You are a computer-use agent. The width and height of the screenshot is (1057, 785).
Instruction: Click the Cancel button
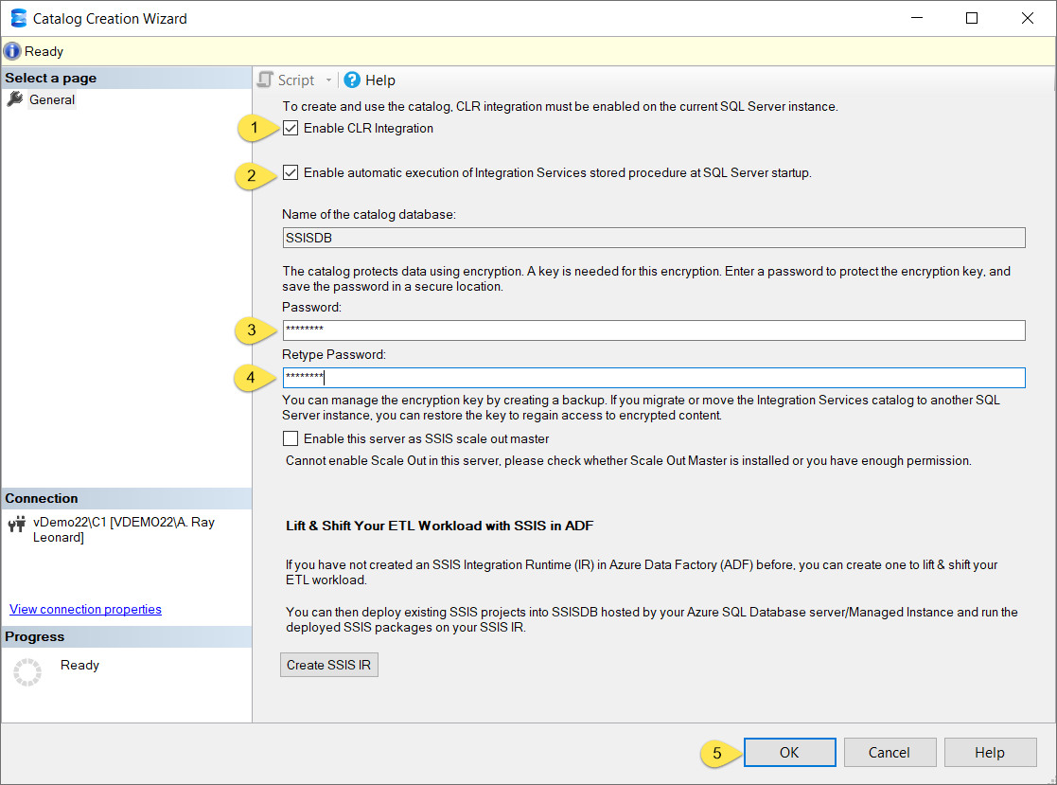[890, 752]
